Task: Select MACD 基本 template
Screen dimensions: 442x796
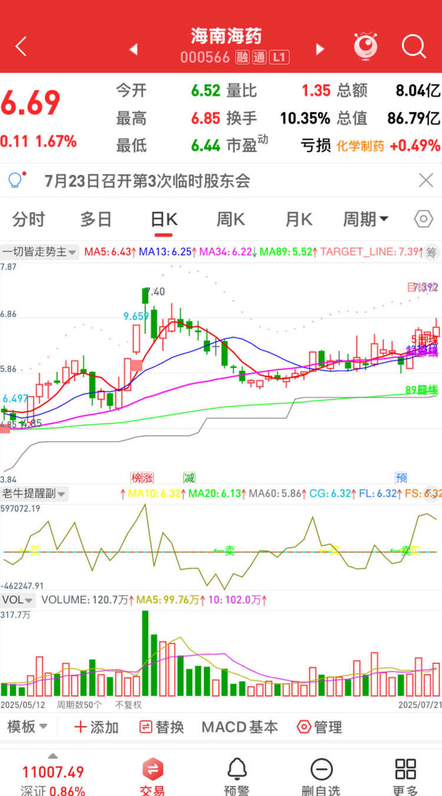Action: tap(239, 727)
